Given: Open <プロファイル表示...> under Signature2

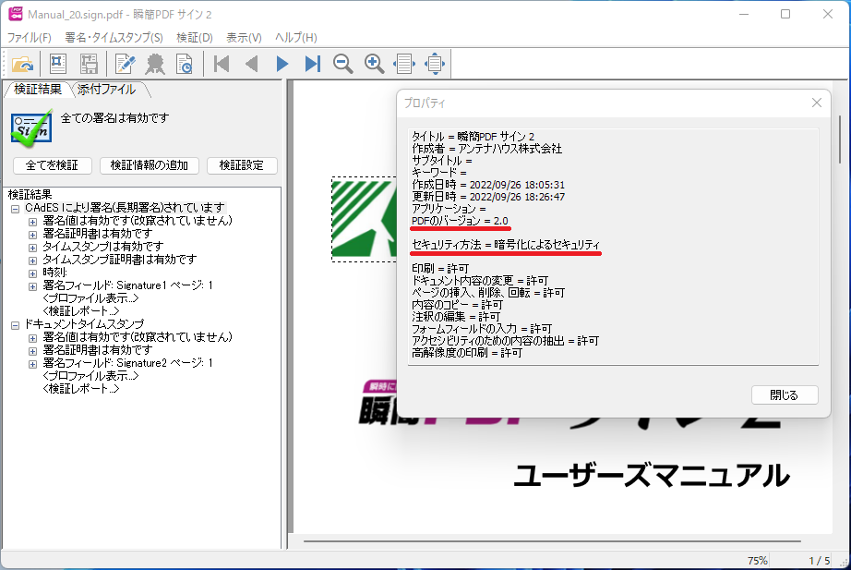Looking at the screenshot, I should coord(90,376).
